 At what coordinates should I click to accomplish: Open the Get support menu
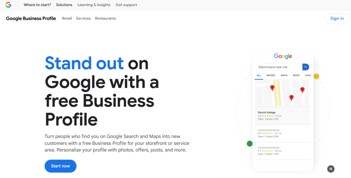pos(126,5)
